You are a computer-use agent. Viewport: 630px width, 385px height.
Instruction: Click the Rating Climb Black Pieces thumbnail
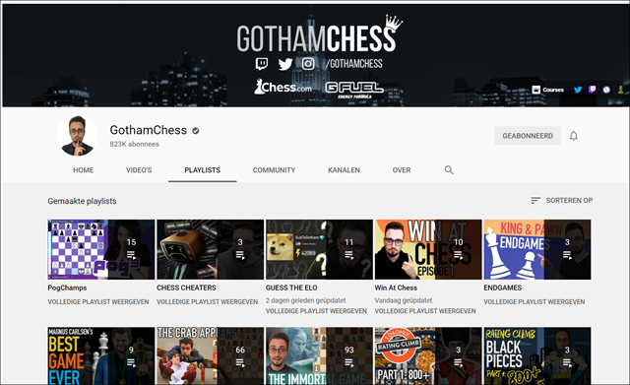coord(537,355)
